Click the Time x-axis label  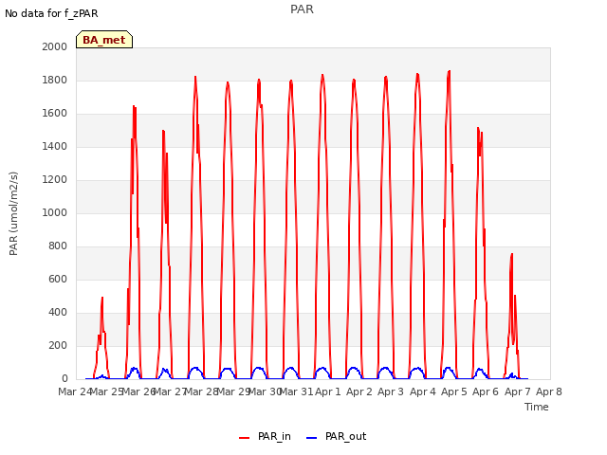pos(537,407)
